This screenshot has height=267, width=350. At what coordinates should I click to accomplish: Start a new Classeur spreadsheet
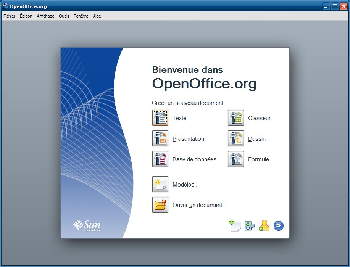click(236, 118)
